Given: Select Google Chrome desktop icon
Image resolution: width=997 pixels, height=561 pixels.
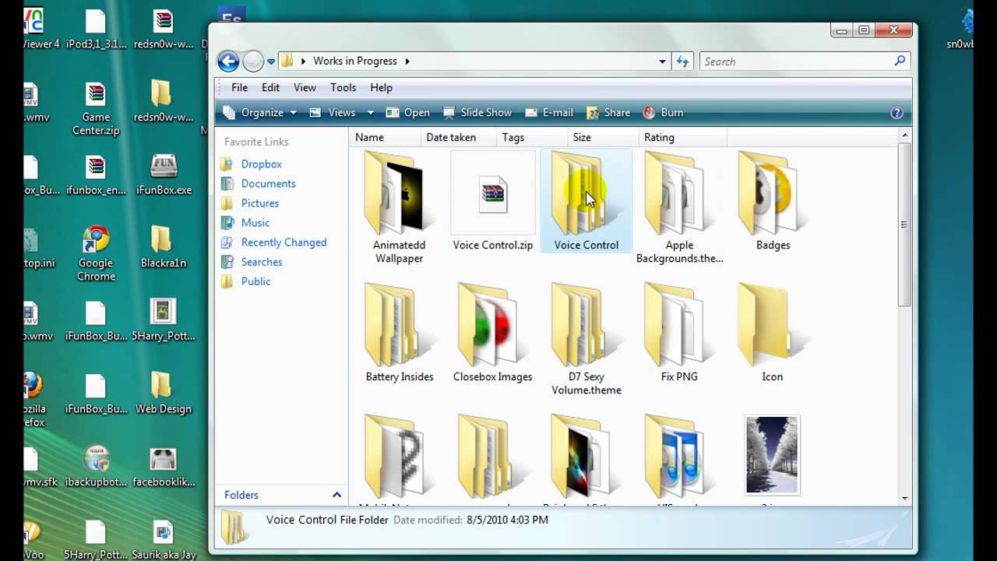Looking at the screenshot, I should pos(96,254).
